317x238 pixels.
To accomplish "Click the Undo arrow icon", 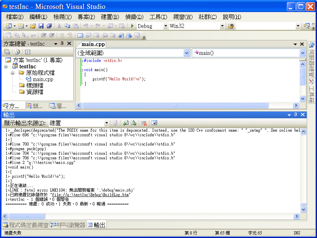I will point(86,26).
